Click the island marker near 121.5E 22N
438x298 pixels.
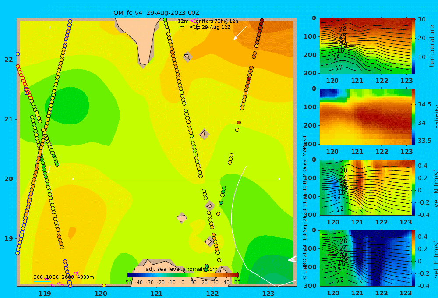187,57
